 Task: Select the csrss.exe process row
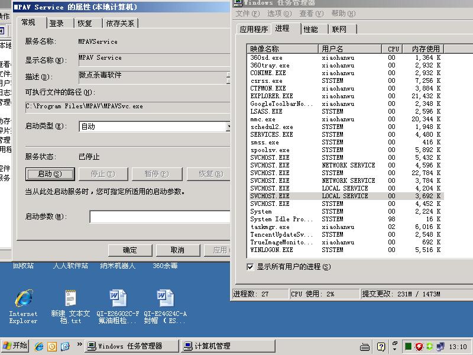tap(346, 81)
